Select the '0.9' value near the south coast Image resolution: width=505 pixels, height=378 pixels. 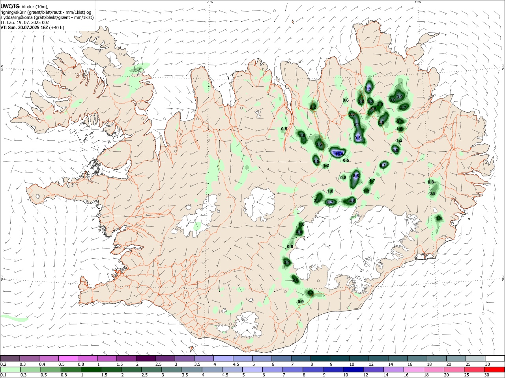[x=301, y=302]
